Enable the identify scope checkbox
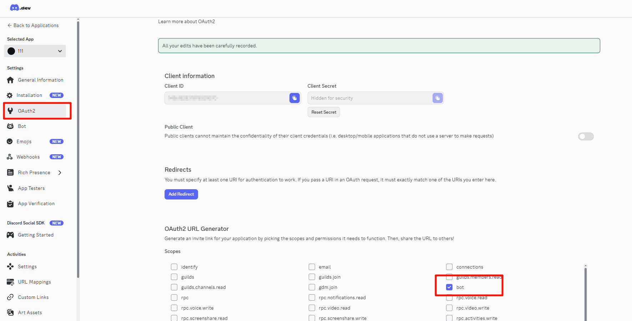 click(x=174, y=267)
